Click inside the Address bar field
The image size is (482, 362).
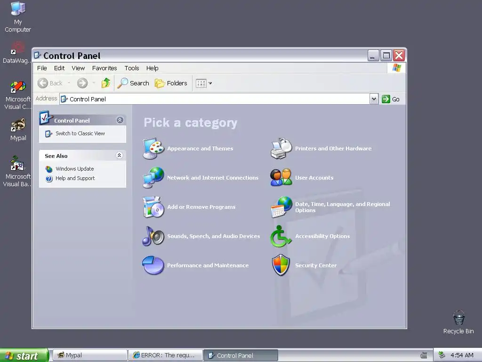tap(214, 99)
